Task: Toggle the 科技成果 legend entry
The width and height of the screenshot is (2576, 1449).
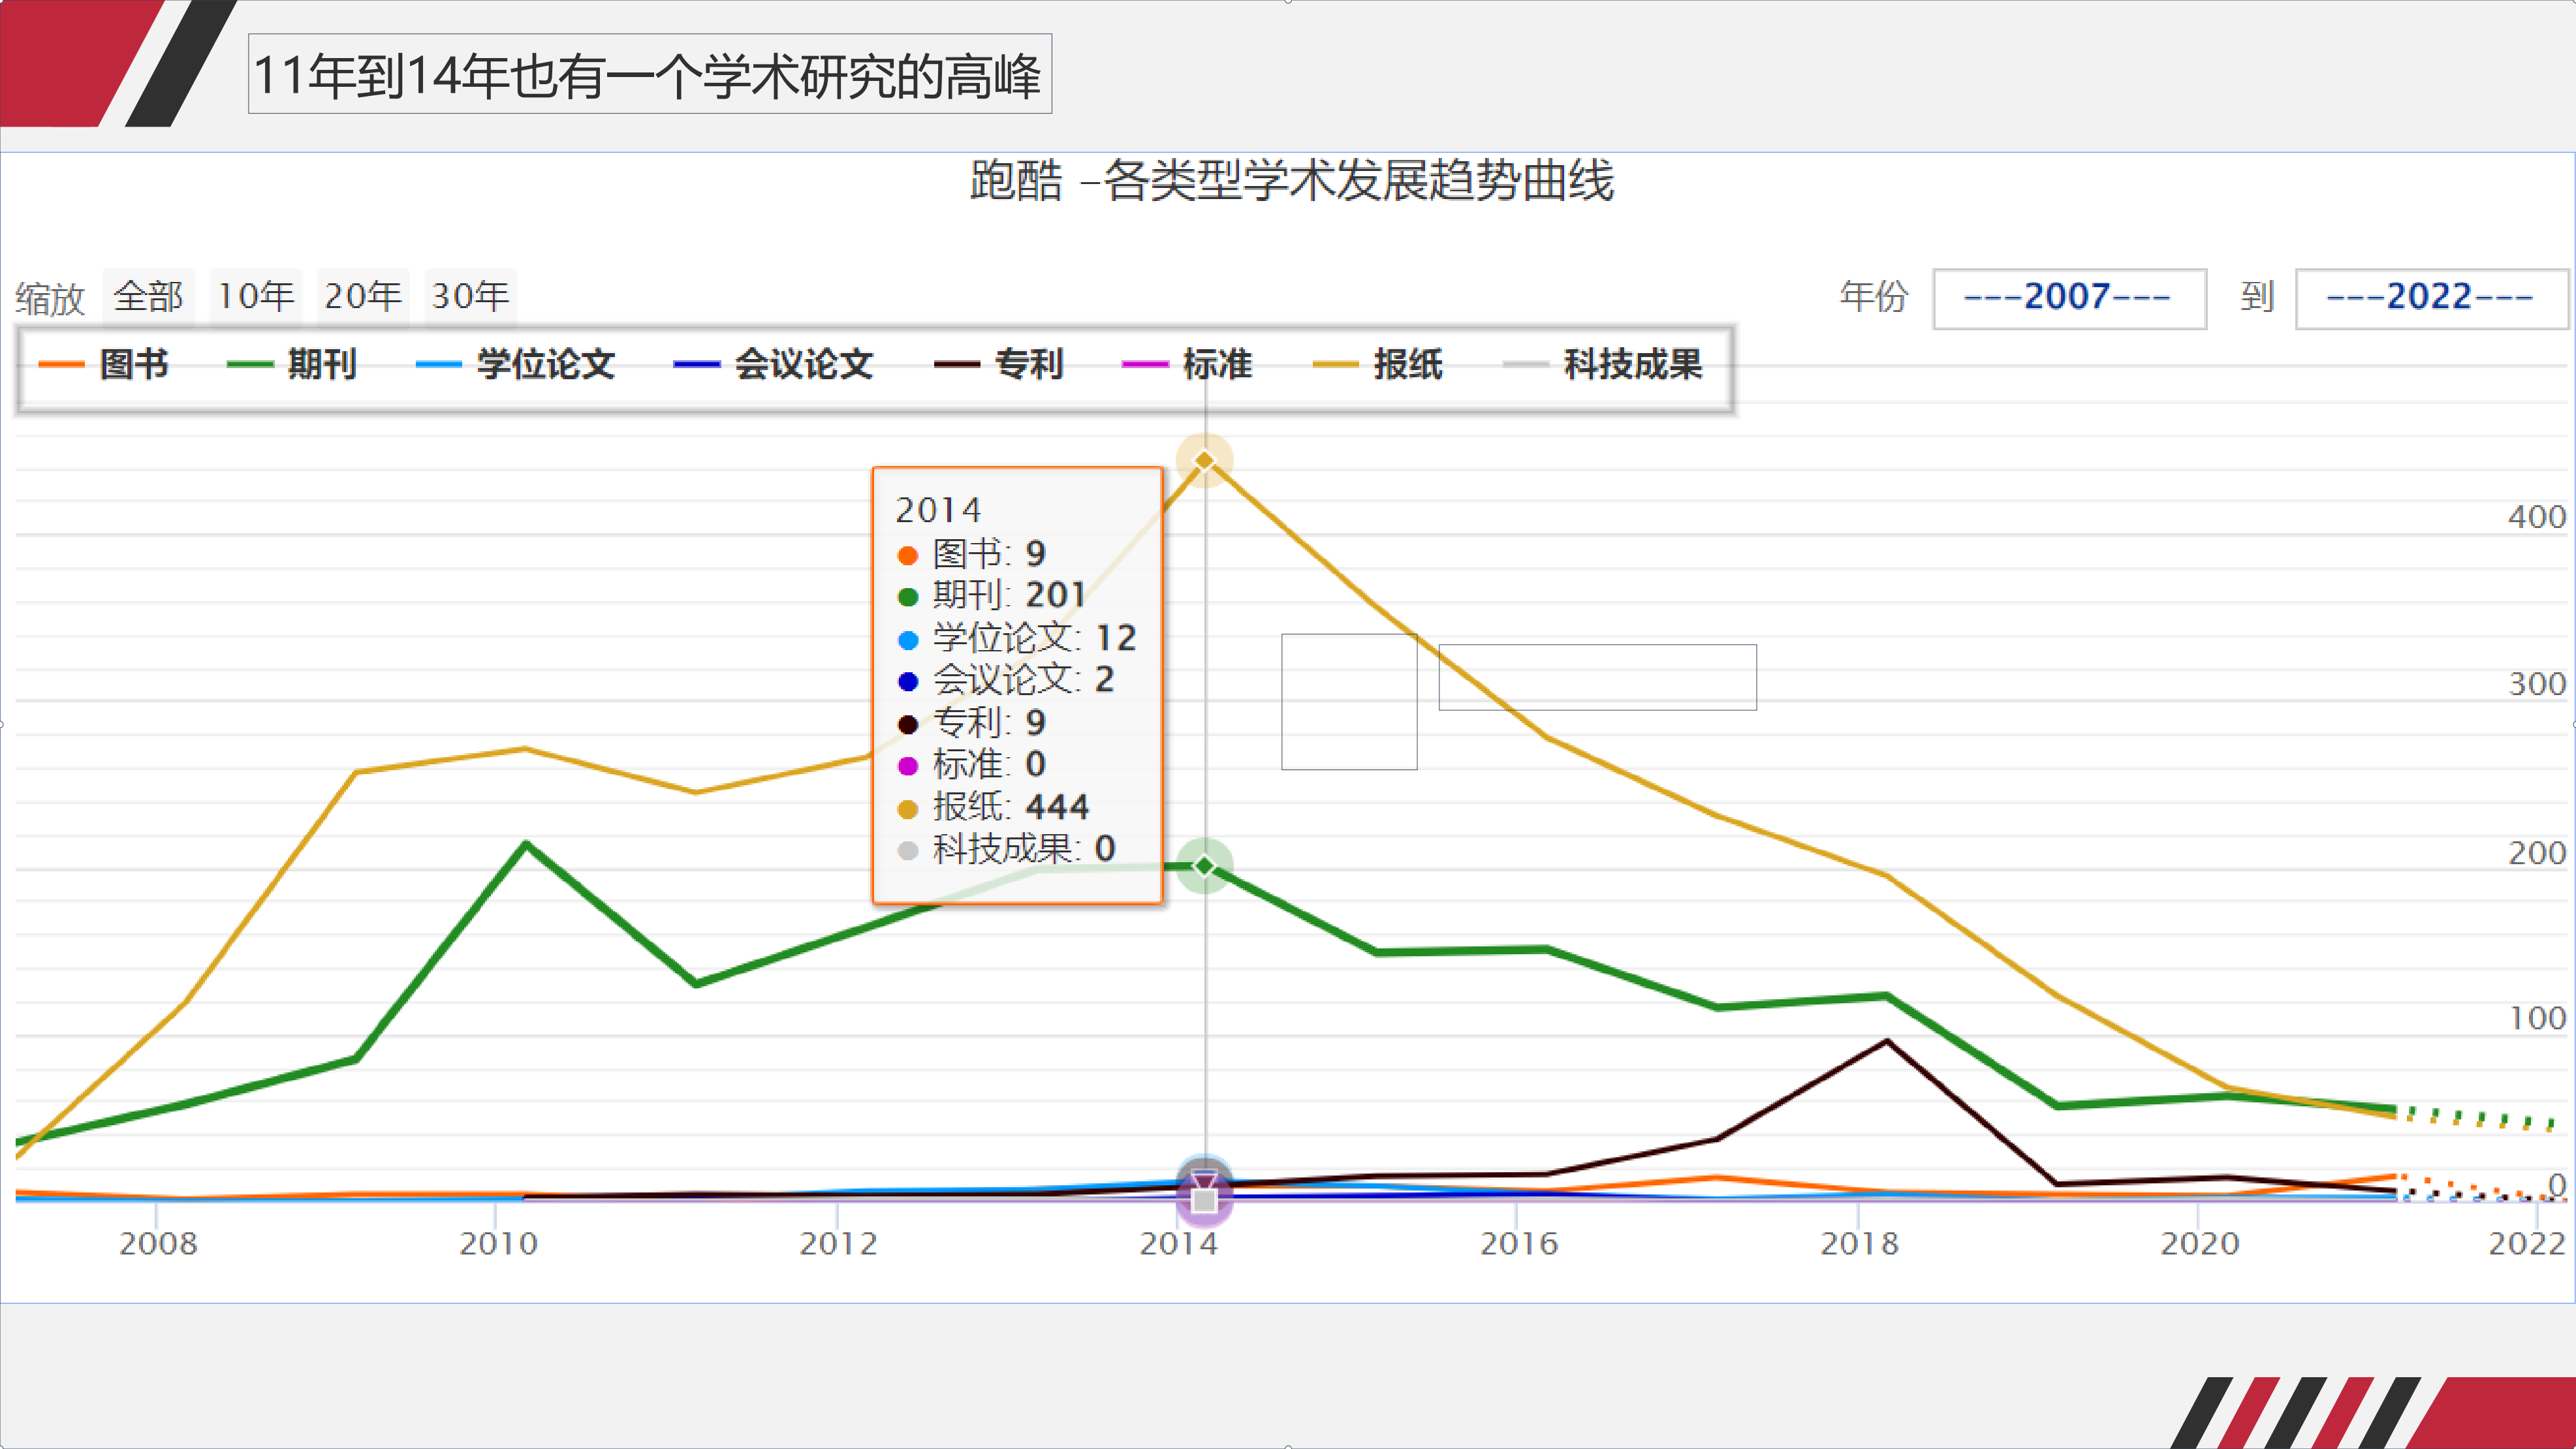Action: coord(1632,364)
